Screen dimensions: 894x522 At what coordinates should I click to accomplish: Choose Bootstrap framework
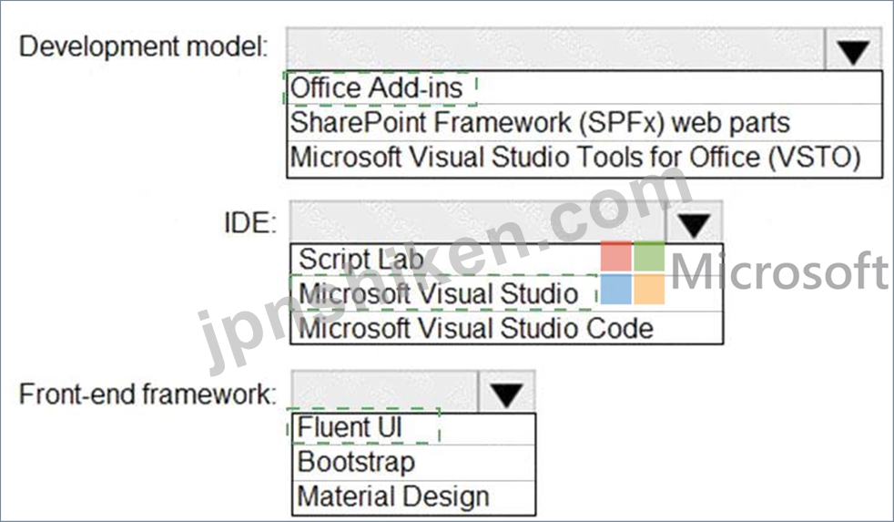point(413,462)
